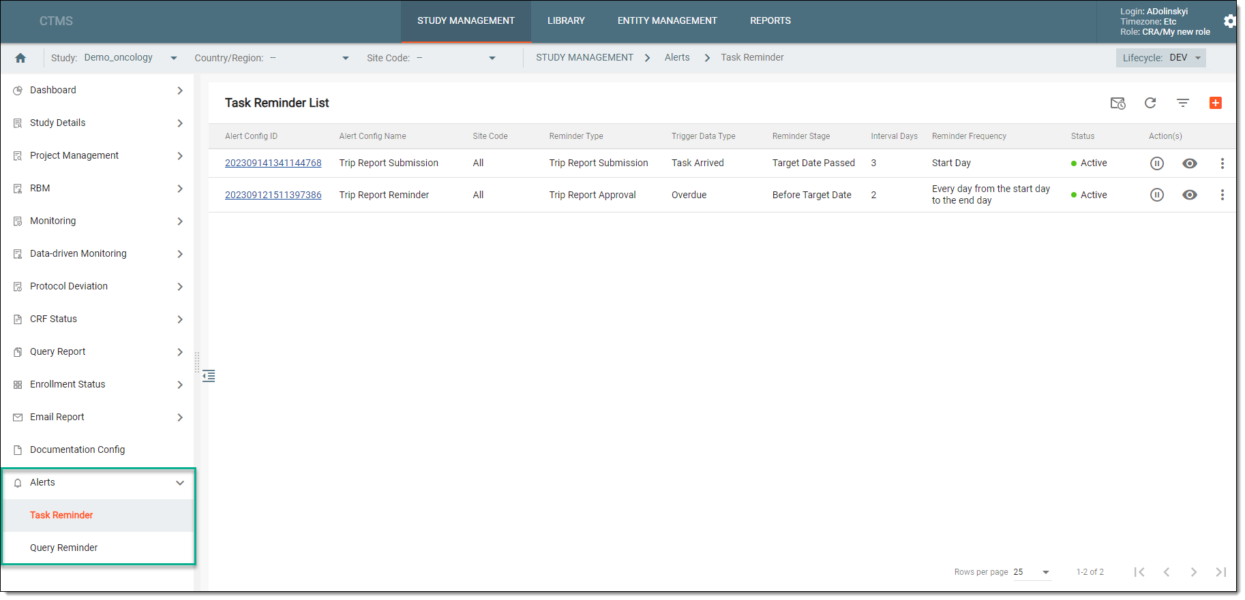View the Trip Report Reminder alert
1245x600 pixels.
pos(1190,195)
